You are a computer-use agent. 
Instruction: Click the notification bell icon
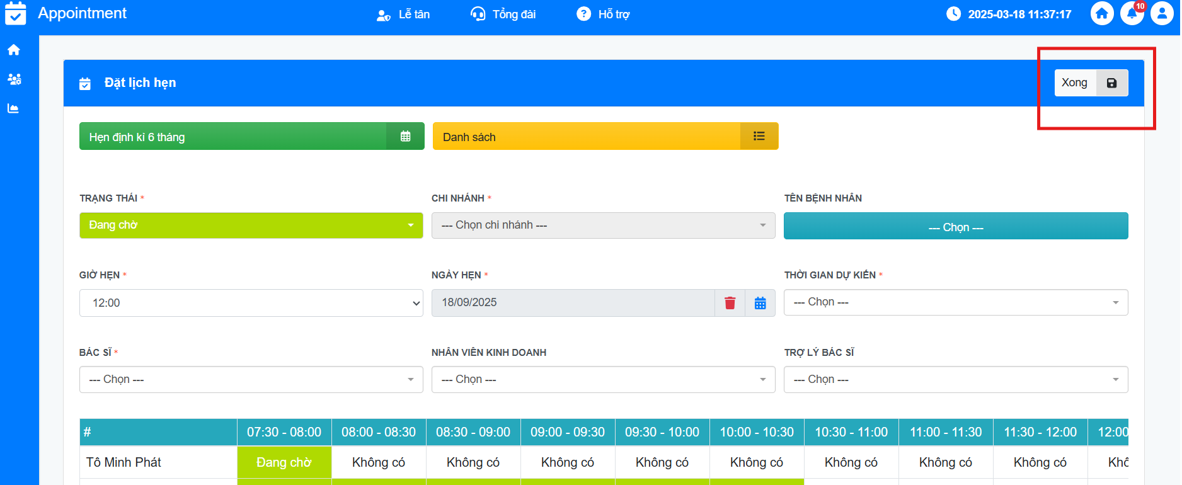(x=1132, y=14)
